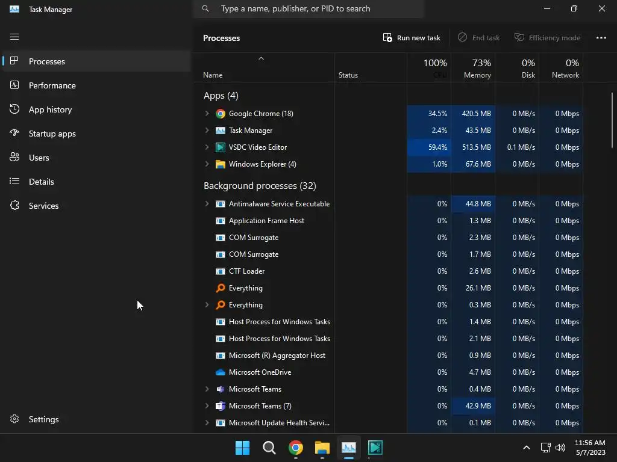This screenshot has width=617, height=462.
Task: Sort by the Name column header
Action: [x=264, y=68]
